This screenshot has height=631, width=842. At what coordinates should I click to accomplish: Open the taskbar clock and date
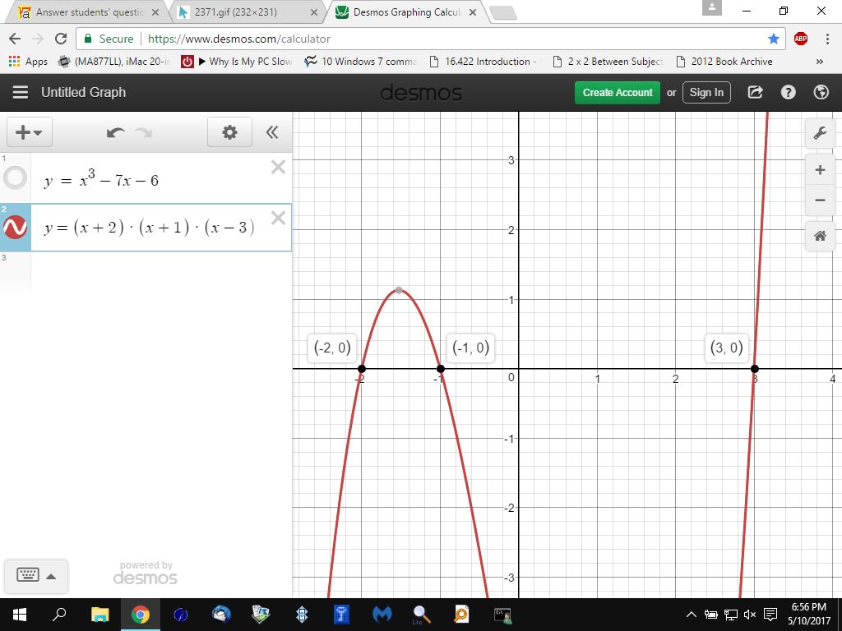(x=809, y=615)
